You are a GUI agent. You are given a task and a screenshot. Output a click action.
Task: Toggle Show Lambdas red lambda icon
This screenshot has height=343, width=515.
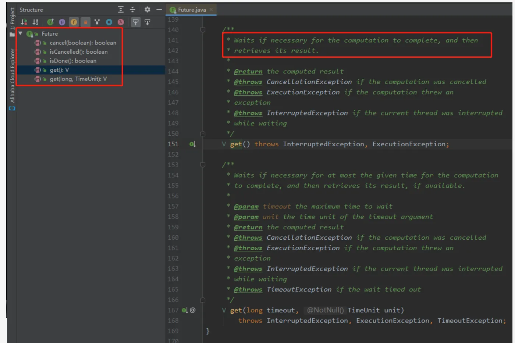pyautogui.click(x=121, y=22)
